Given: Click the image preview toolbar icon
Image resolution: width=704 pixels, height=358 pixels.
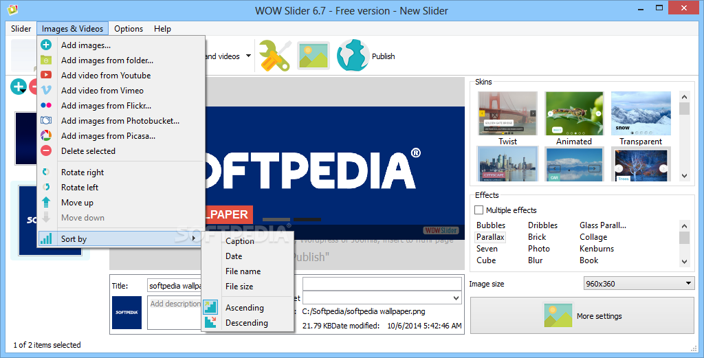Looking at the screenshot, I should tap(313, 56).
